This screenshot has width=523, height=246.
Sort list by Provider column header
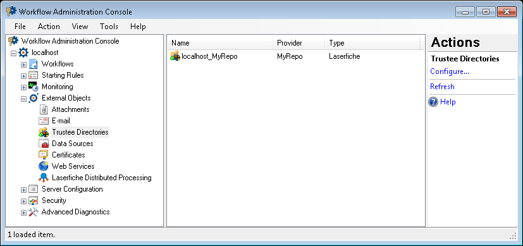coord(299,43)
